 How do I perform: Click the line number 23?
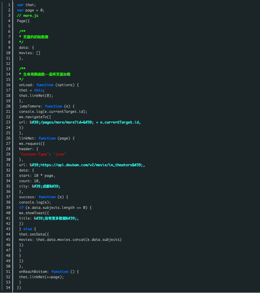8,122
